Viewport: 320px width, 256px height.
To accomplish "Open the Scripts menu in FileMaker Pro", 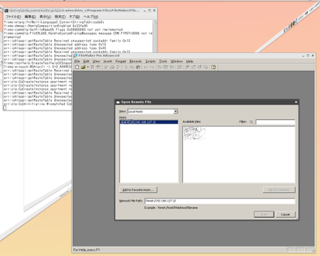I will [151, 61].
